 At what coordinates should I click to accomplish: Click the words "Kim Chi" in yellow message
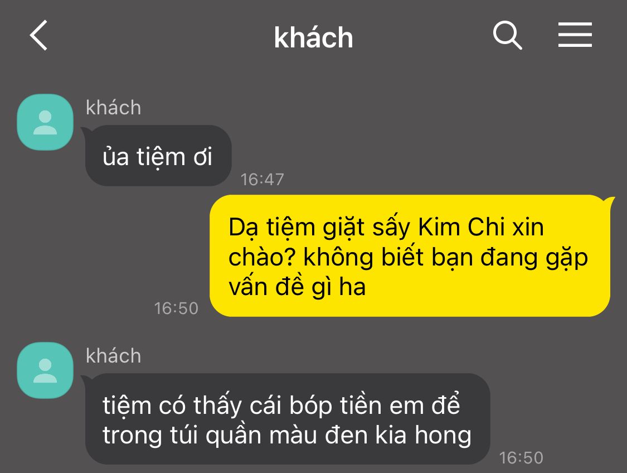point(461,227)
